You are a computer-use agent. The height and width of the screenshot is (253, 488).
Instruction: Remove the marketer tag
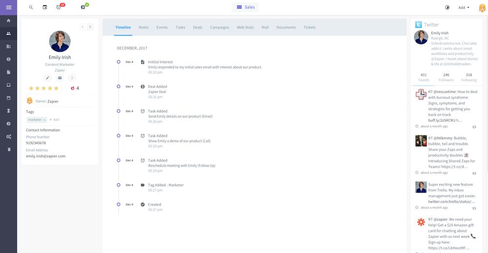tap(44, 120)
